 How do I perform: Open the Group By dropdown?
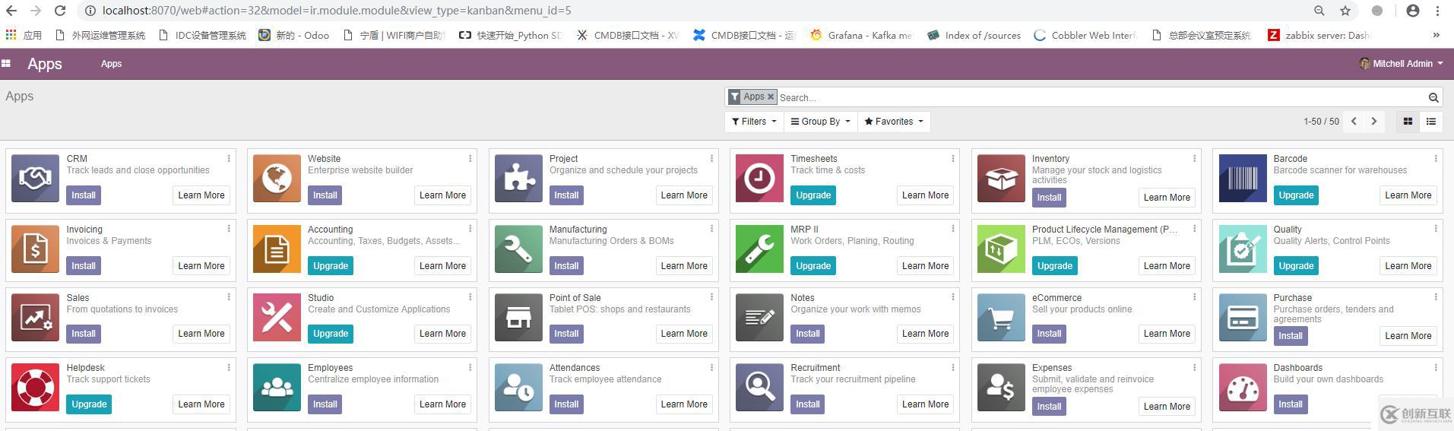click(821, 122)
